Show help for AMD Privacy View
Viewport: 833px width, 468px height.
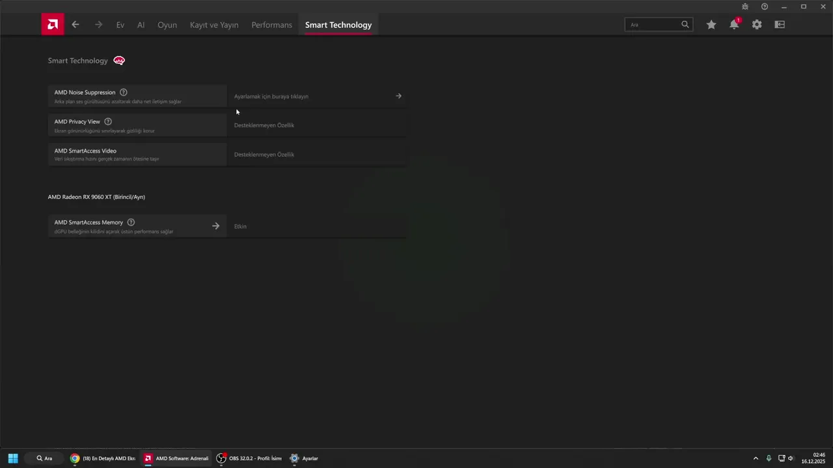[x=108, y=122]
